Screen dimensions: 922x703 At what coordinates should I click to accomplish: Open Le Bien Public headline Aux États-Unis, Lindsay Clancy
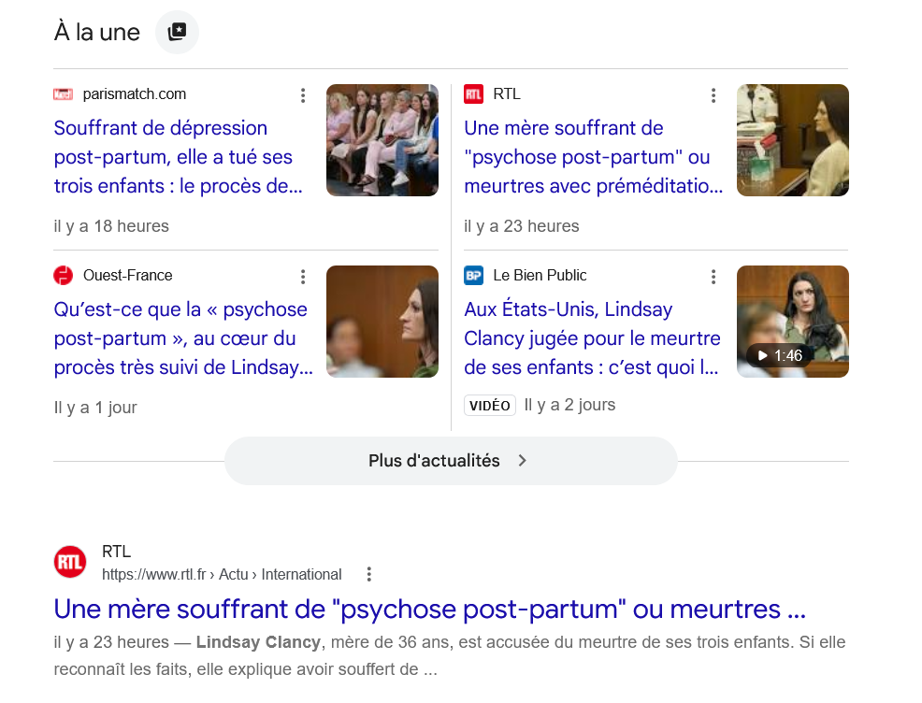(x=592, y=338)
